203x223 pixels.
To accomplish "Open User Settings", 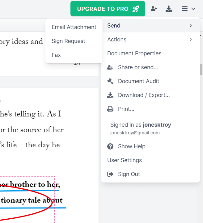I will (x=150, y=160).
